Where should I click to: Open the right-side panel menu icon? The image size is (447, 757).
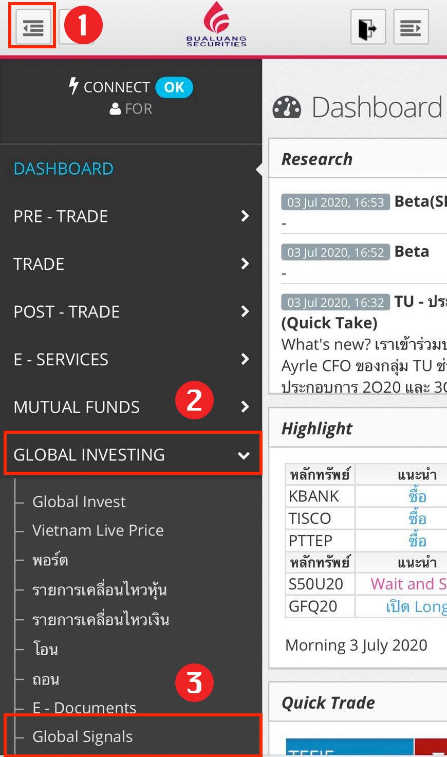pyautogui.click(x=411, y=27)
